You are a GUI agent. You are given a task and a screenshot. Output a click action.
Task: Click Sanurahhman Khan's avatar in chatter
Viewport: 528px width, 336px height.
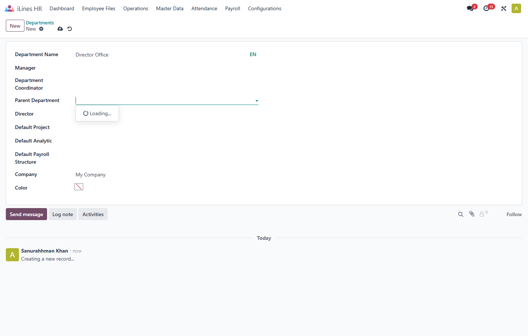[12, 255]
